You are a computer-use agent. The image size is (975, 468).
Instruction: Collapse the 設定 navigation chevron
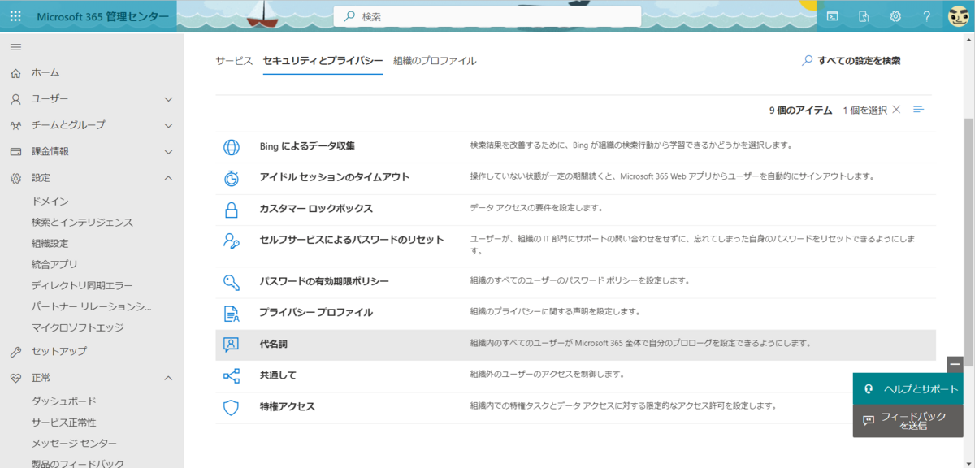tap(169, 178)
